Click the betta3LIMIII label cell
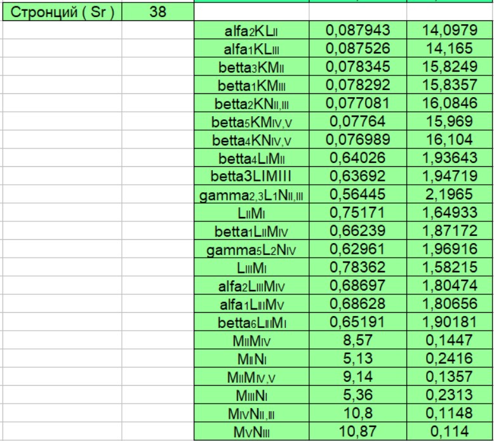This screenshot has width=494, height=441. coord(251,176)
